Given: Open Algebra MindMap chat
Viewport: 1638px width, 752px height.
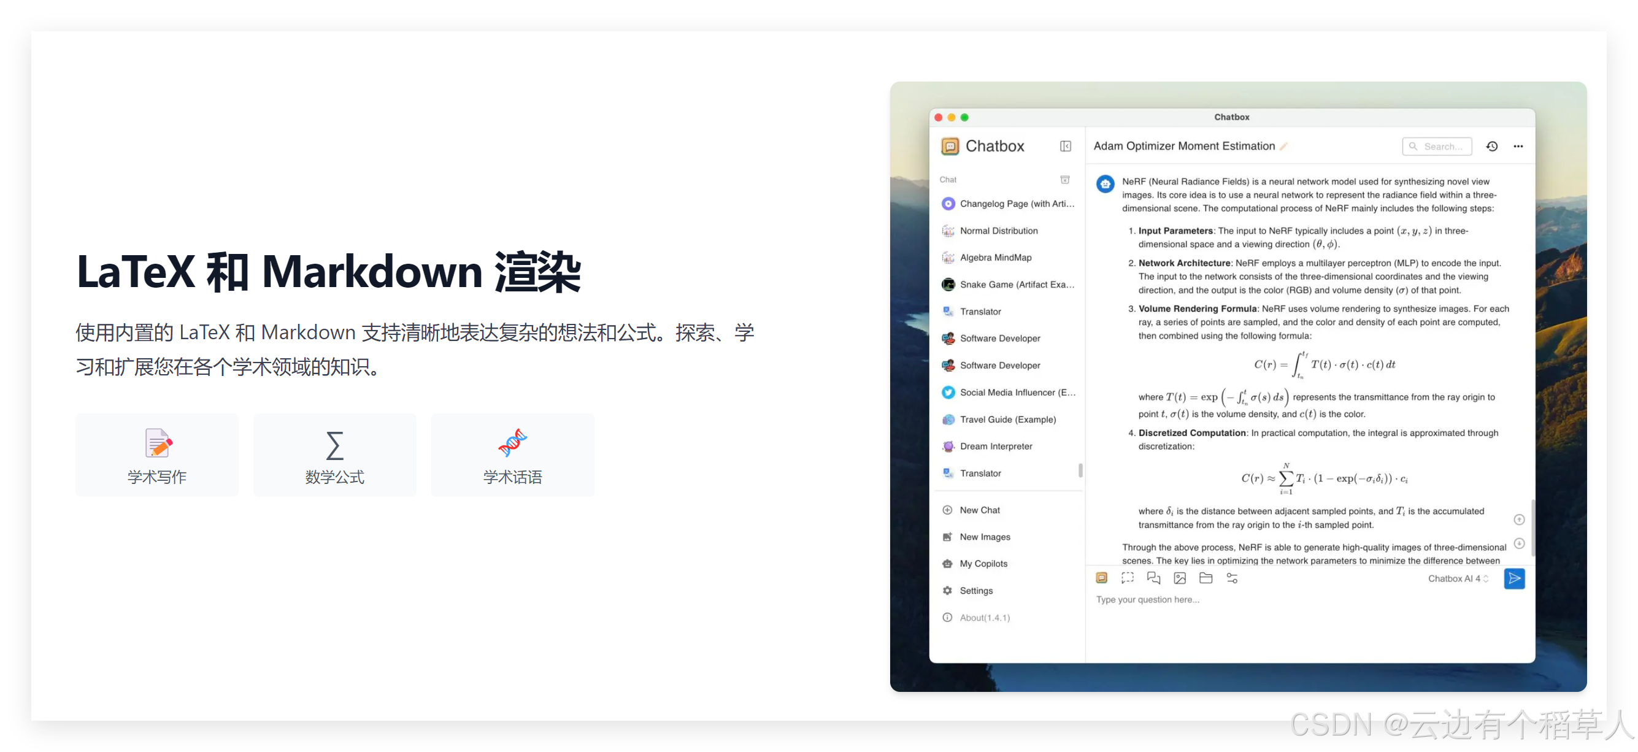Looking at the screenshot, I should pyautogui.click(x=1008, y=258).
